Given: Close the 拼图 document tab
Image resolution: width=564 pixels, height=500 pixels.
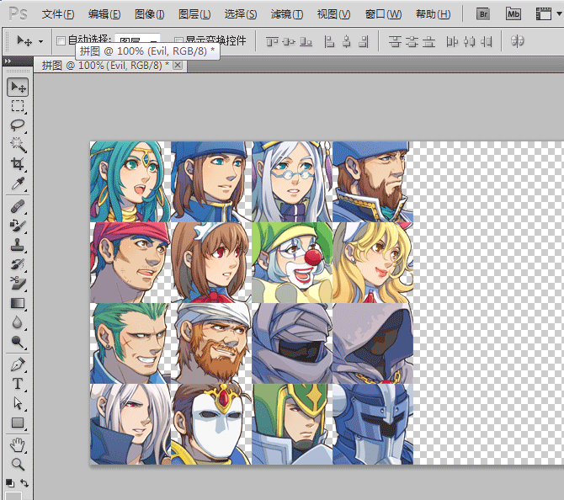Looking at the screenshot, I should tap(178, 66).
